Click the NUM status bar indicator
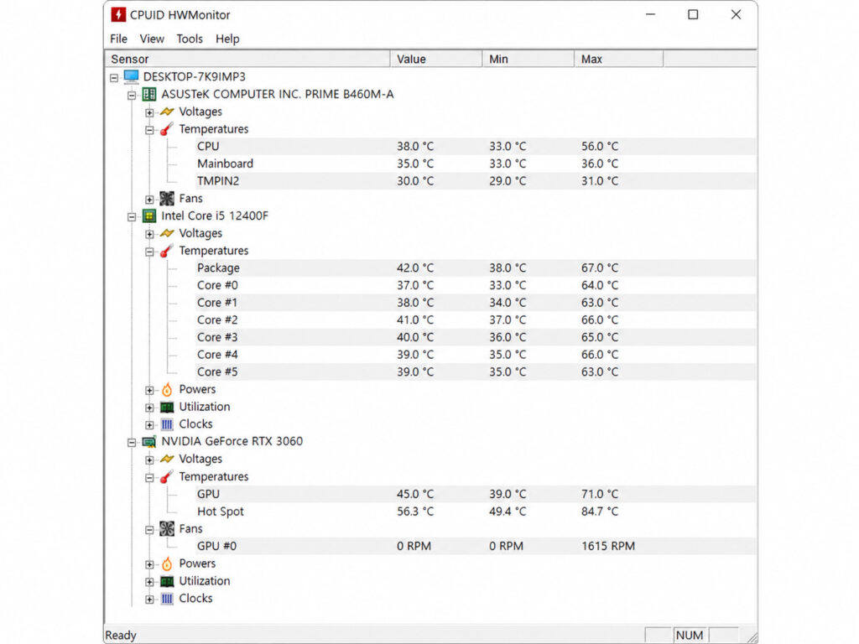The height and width of the screenshot is (644, 859). (x=690, y=636)
